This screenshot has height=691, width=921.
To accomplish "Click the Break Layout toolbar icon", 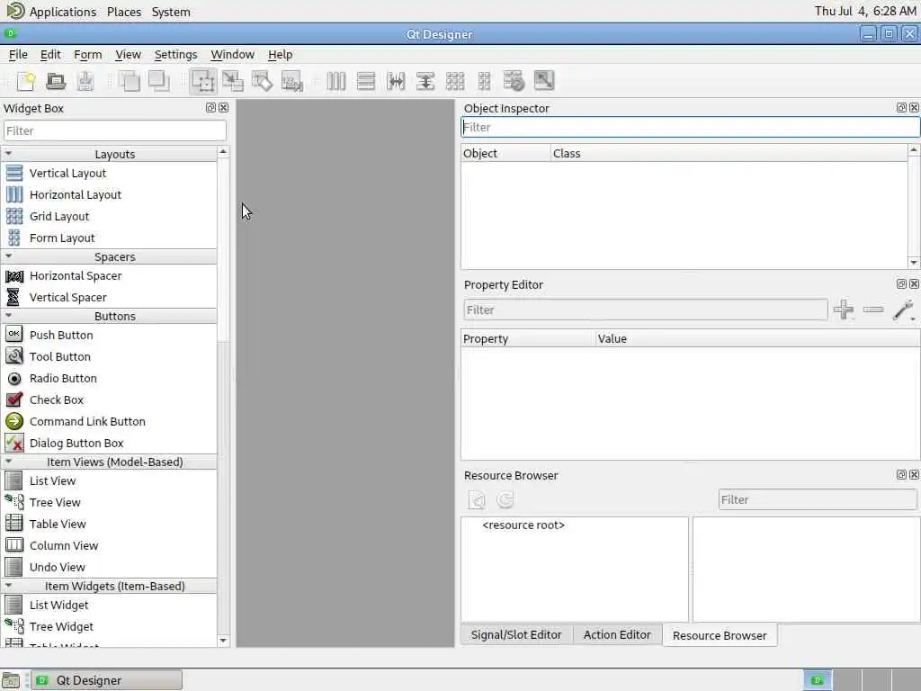I will [514, 81].
